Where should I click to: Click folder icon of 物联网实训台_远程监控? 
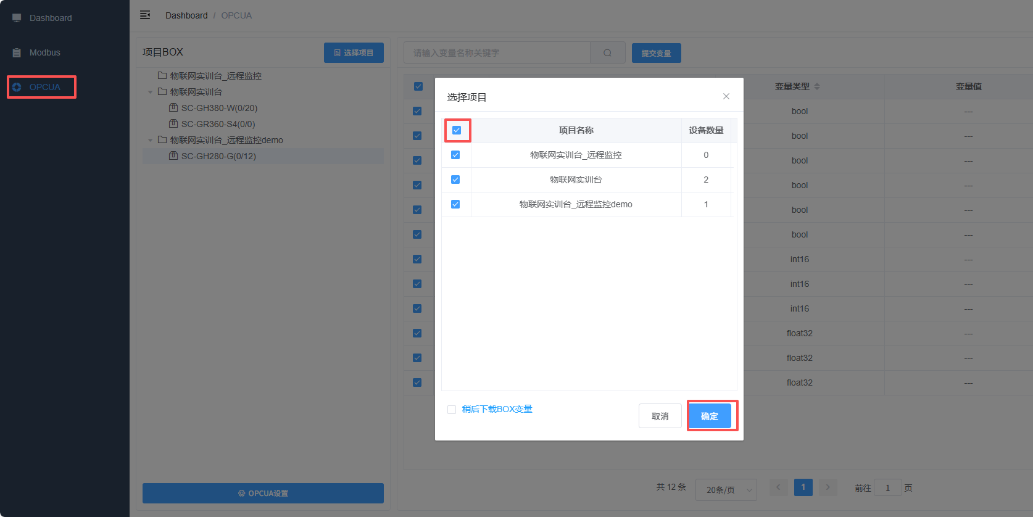tap(162, 76)
